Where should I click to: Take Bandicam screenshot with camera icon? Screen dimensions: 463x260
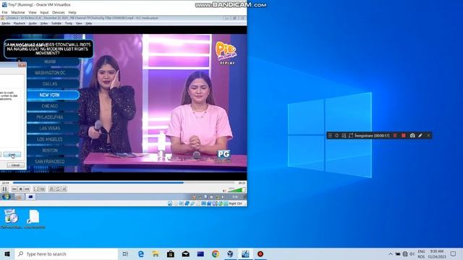pos(412,136)
